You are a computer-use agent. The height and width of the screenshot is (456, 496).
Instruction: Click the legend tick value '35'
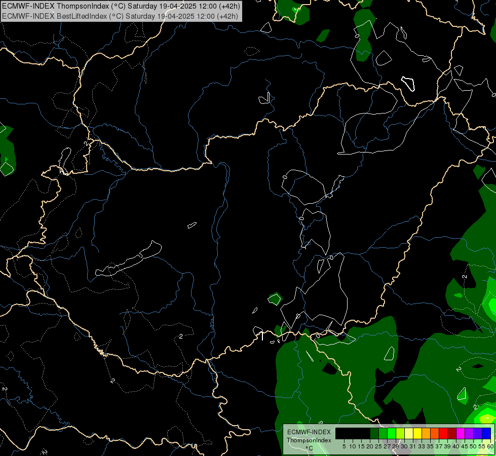pyautogui.click(x=430, y=446)
